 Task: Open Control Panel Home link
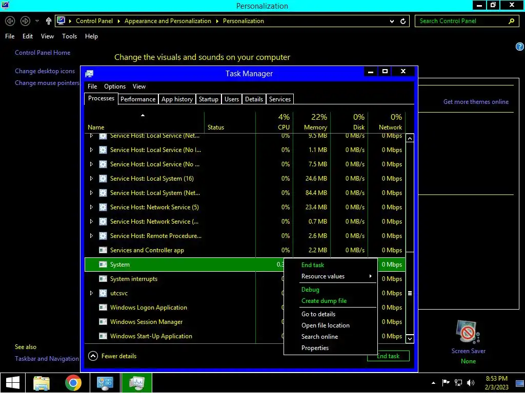43,53
